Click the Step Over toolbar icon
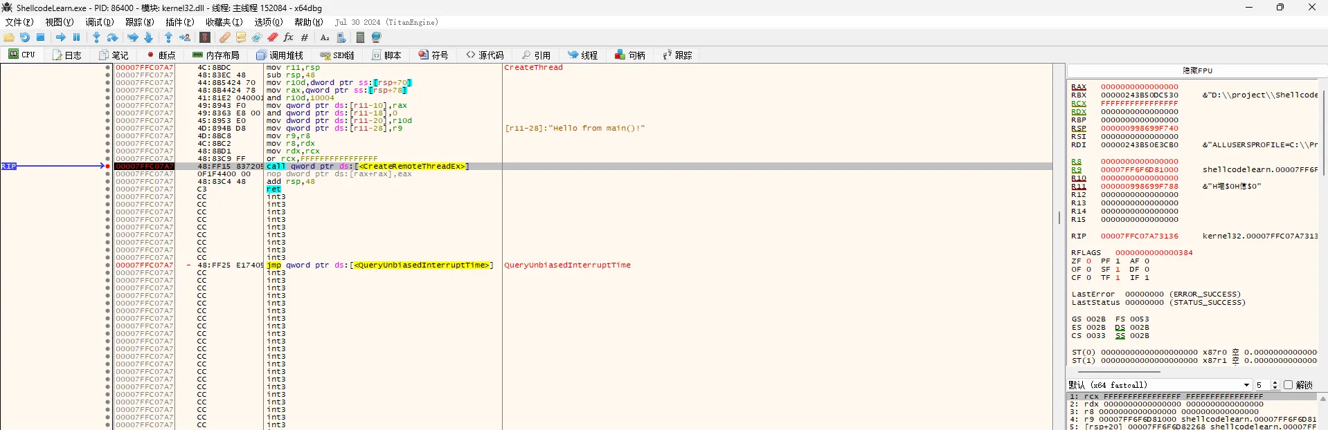The width and height of the screenshot is (1328, 430). [x=113, y=37]
